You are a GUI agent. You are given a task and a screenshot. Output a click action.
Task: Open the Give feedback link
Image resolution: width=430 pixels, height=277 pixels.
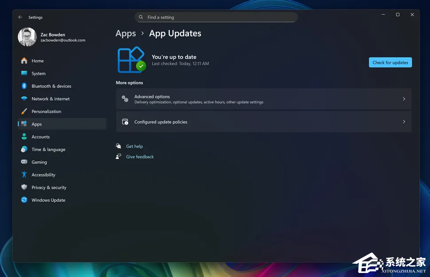pos(140,156)
